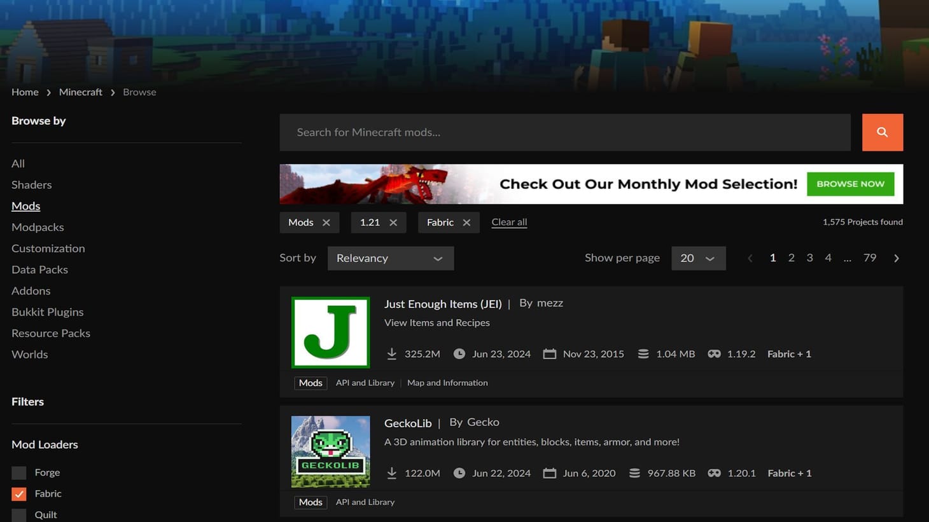929x522 pixels.
Task: Go to next page using the right arrow
Action: 896,258
